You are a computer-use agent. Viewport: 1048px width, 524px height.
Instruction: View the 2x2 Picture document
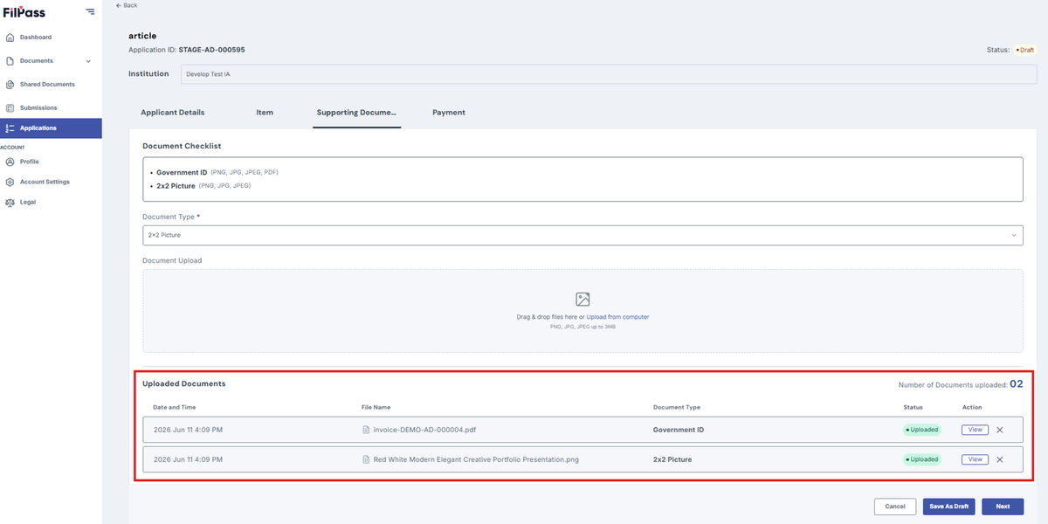point(975,459)
